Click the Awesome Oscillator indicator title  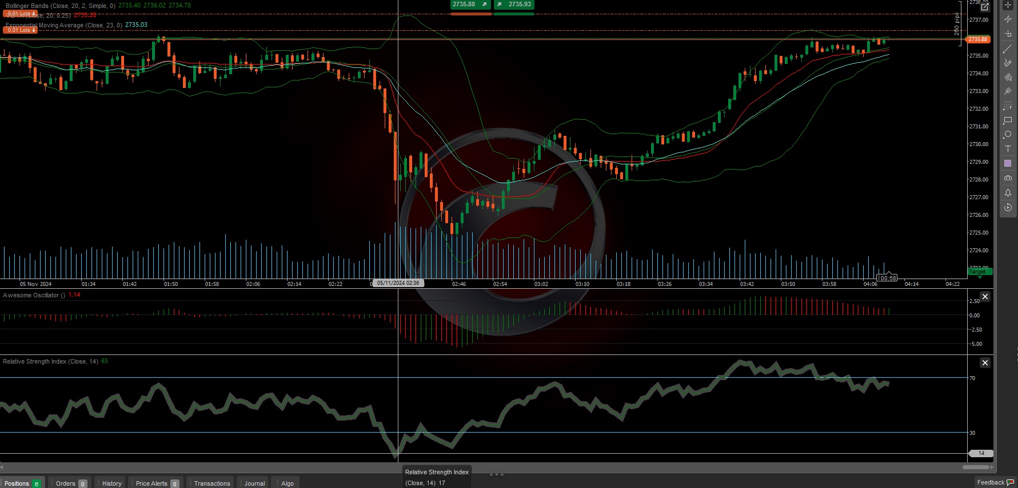(34, 295)
